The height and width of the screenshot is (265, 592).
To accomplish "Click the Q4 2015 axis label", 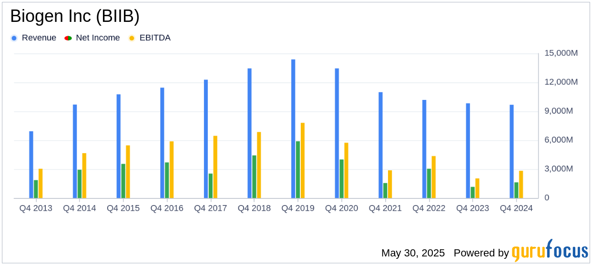I will [x=123, y=208].
